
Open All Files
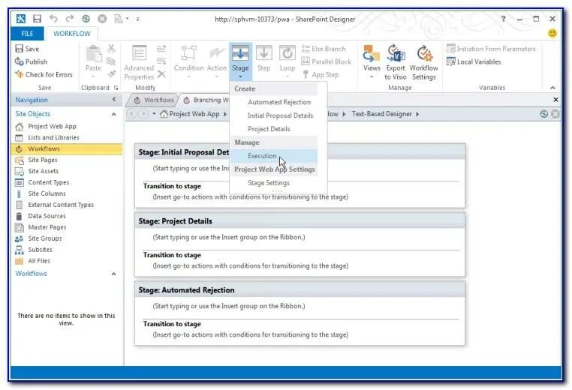pos(39,260)
